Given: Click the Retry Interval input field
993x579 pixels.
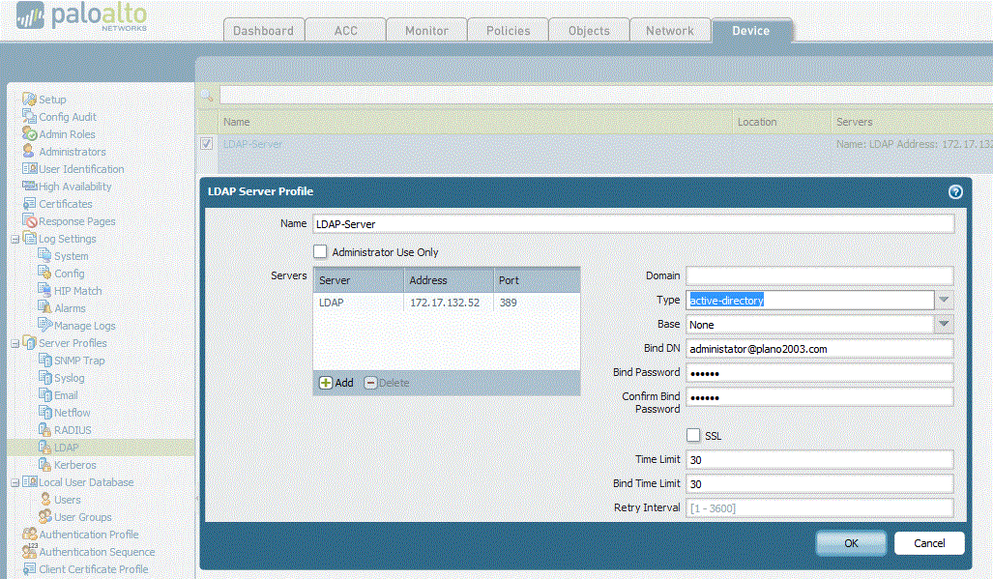Looking at the screenshot, I should click(x=817, y=507).
